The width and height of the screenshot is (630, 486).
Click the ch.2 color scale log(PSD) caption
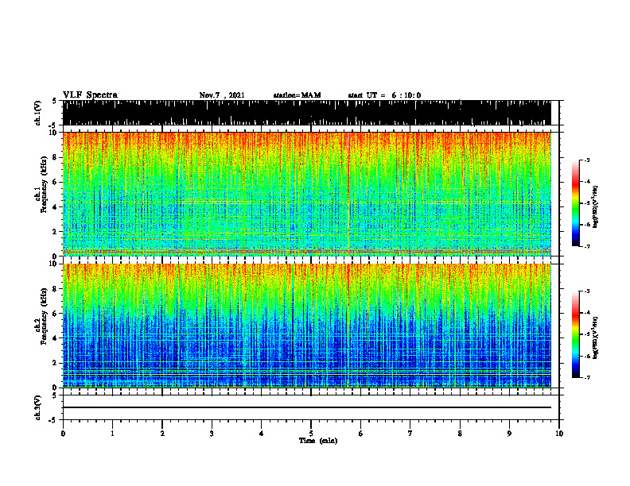(596, 337)
